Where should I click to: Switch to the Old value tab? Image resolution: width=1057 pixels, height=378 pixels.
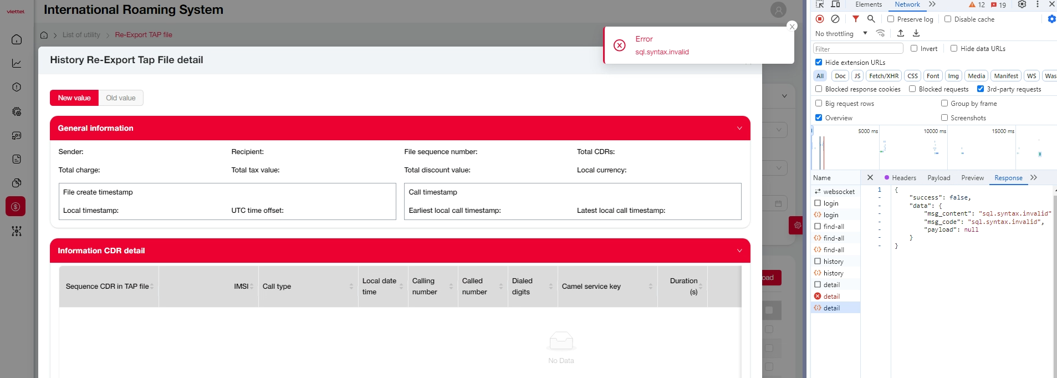click(x=121, y=98)
